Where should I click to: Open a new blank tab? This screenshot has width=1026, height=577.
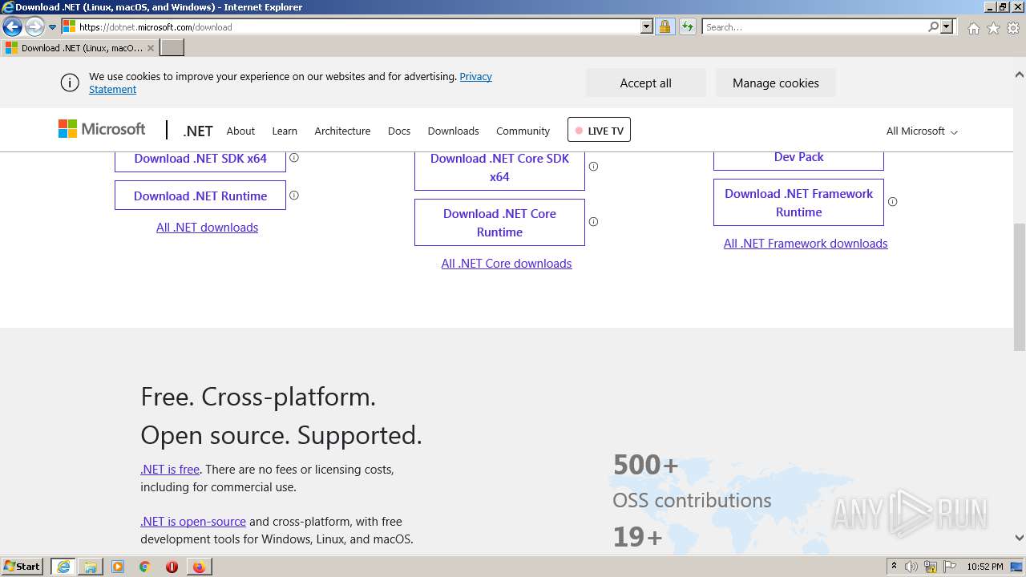172,48
